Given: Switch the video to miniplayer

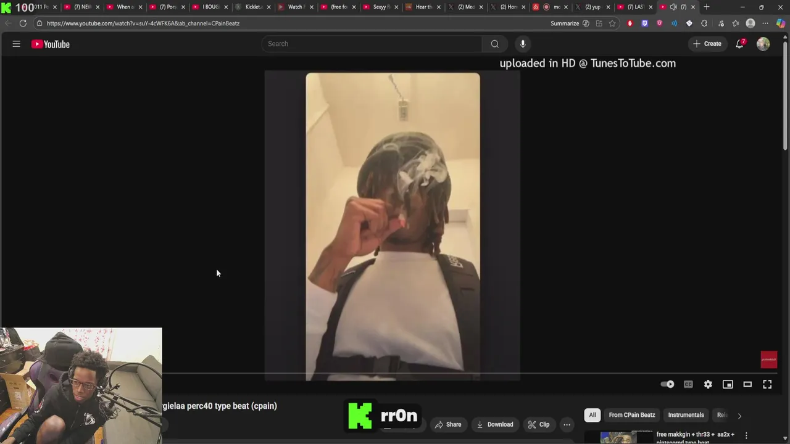Looking at the screenshot, I should tap(728, 384).
